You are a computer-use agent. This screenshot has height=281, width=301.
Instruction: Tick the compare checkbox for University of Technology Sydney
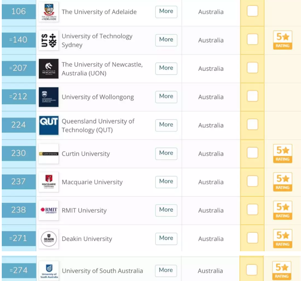tap(253, 39)
